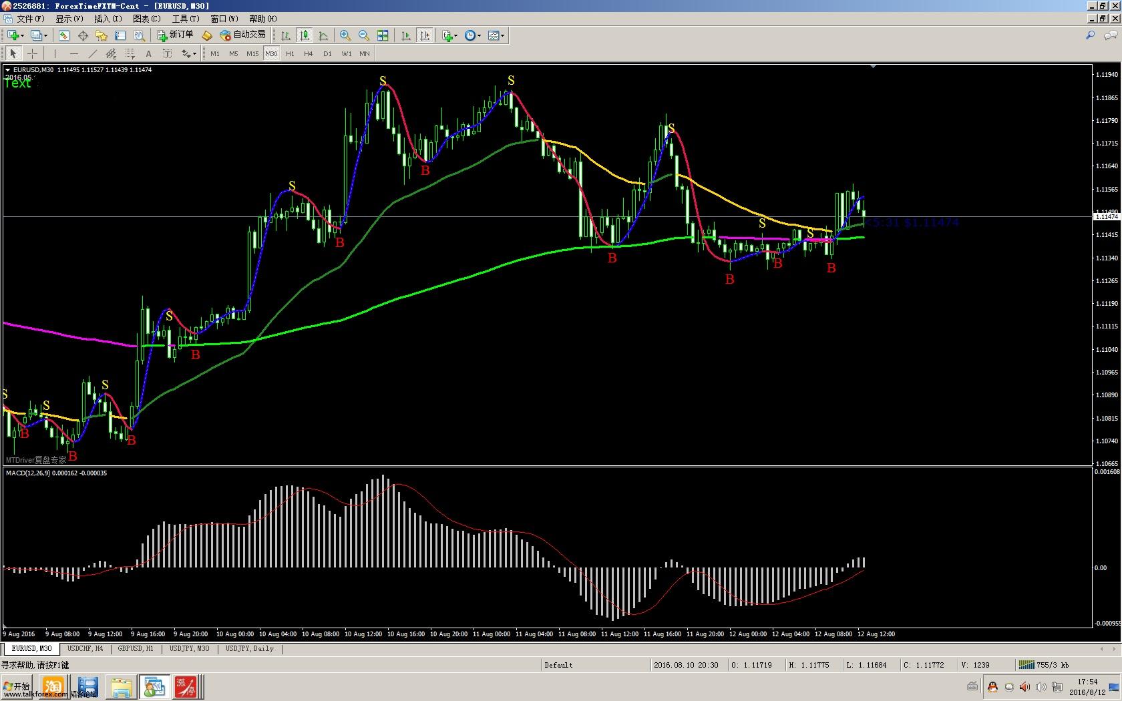The height and width of the screenshot is (701, 1122).
Task: Switch timeframe to MN
Action: [x=365, y=53]
